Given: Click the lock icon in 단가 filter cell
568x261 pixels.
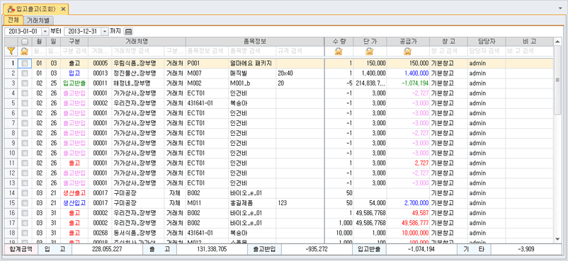Looking at the screenshot, I should pyautogui.click(x=369, y=51).
